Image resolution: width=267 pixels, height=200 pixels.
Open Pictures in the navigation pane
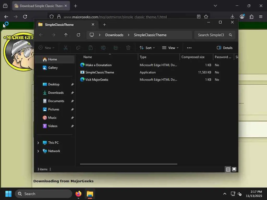pyautogui.click(x=54, y=109)
